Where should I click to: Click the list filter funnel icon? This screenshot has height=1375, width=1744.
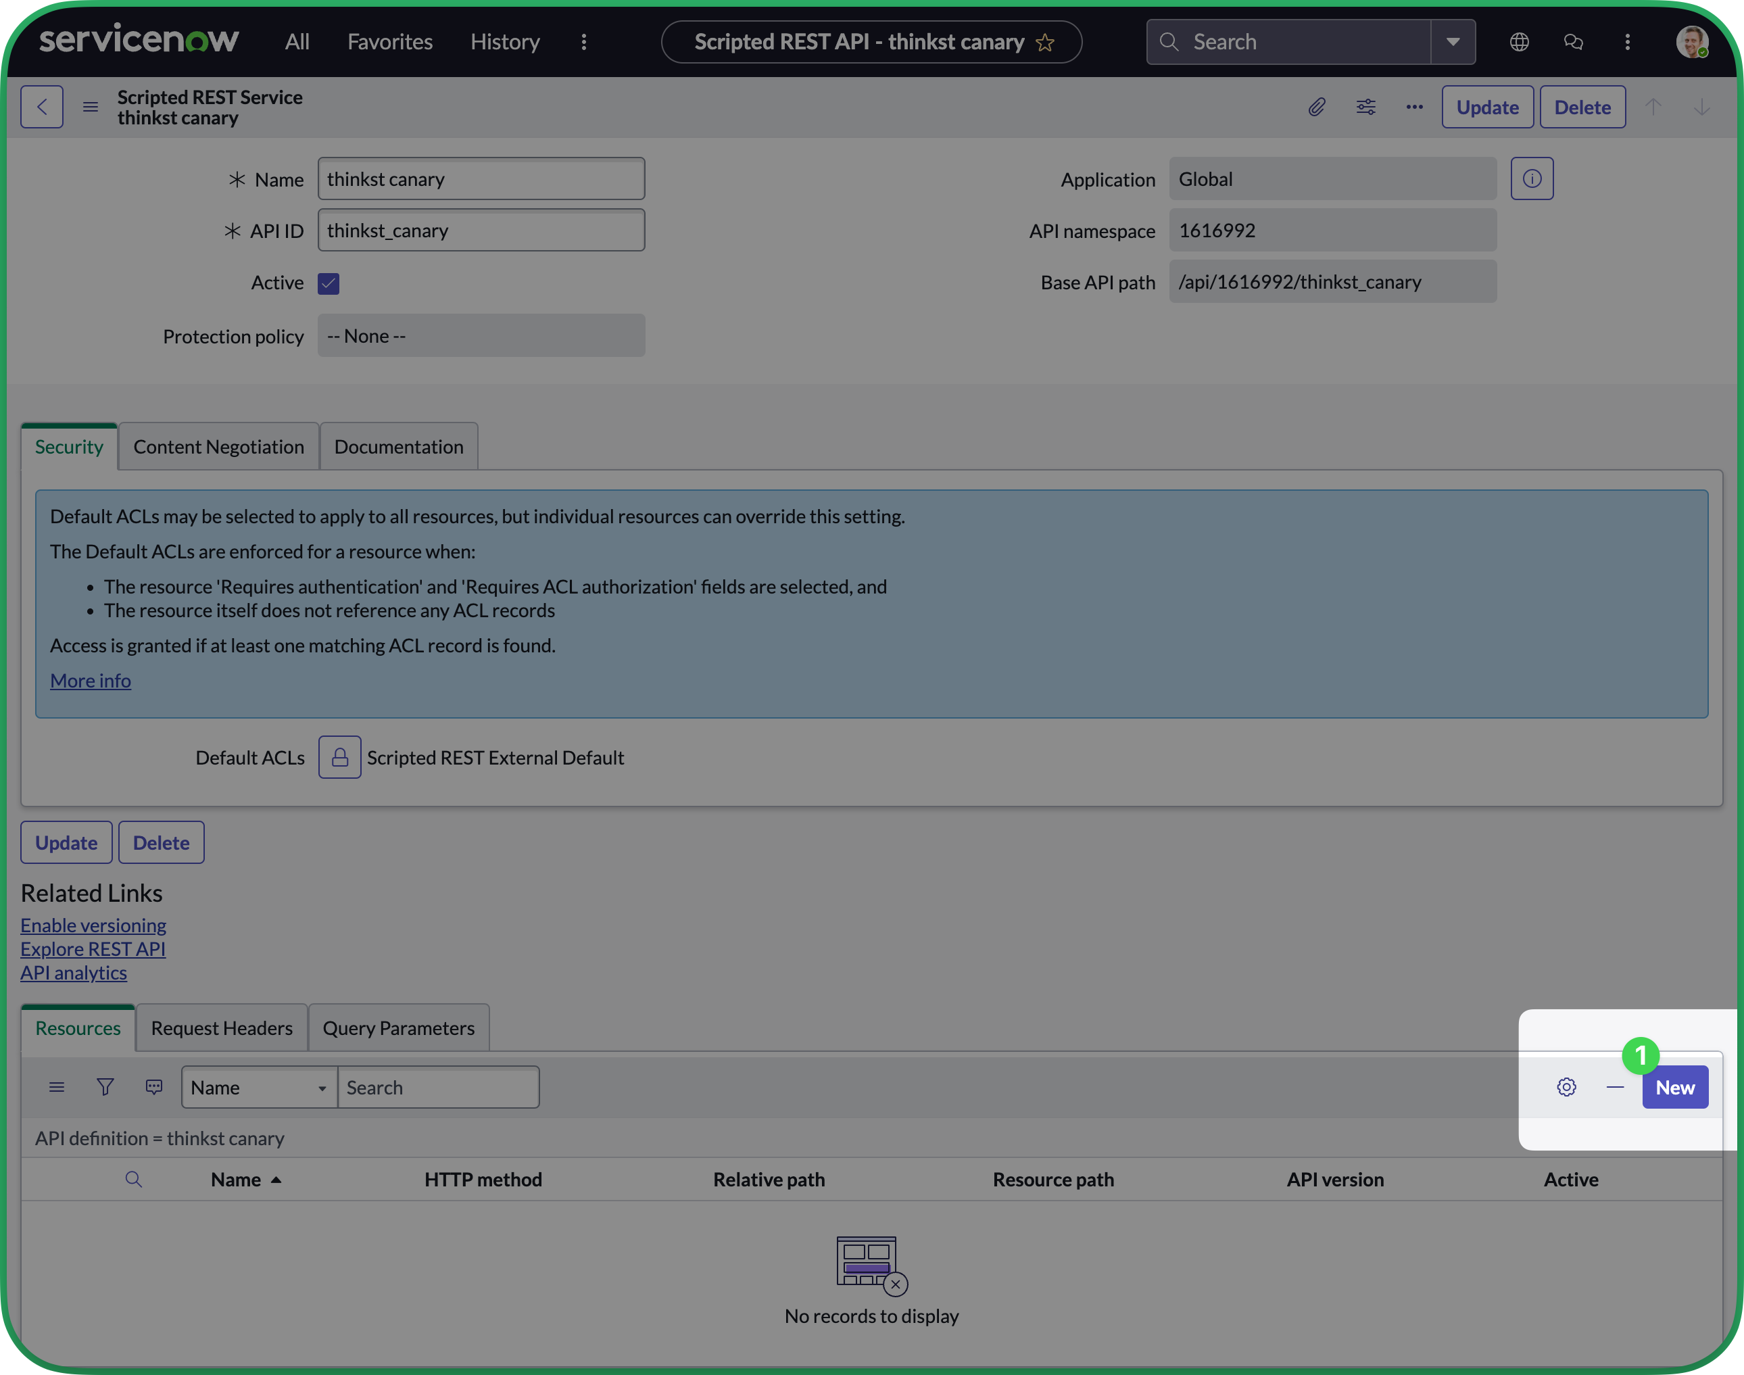[x=105, y=1088]
